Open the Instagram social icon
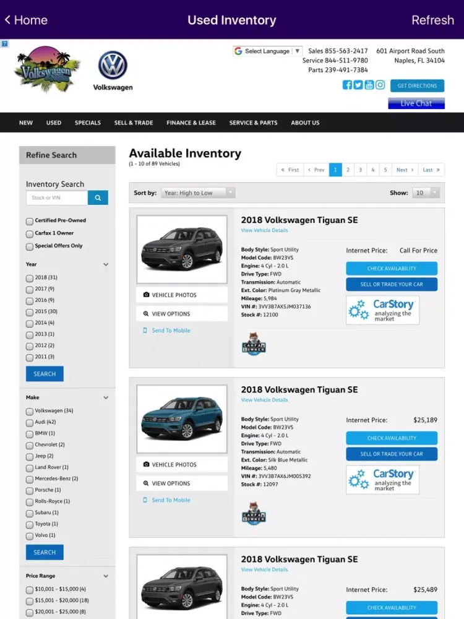Image resolution: width=464 pixels, height=619 pixels. [x=380, y=85]
